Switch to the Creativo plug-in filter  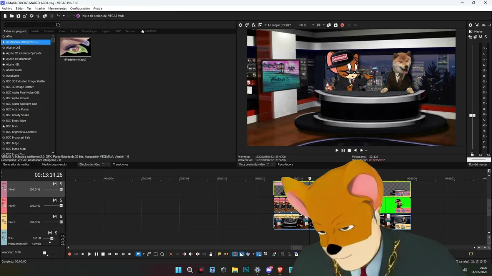(x=49, y=31)
